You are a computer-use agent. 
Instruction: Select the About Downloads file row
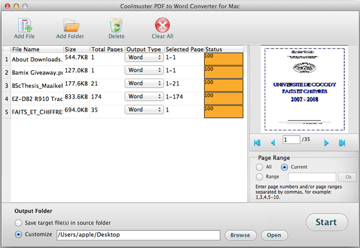[37, 59]
